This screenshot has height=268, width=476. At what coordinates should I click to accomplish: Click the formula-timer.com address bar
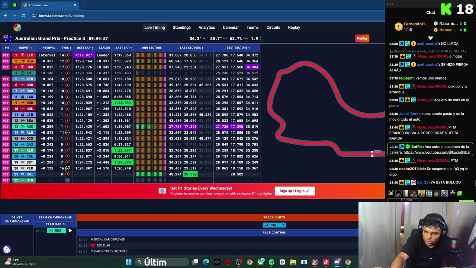click(x=208, y=16)
